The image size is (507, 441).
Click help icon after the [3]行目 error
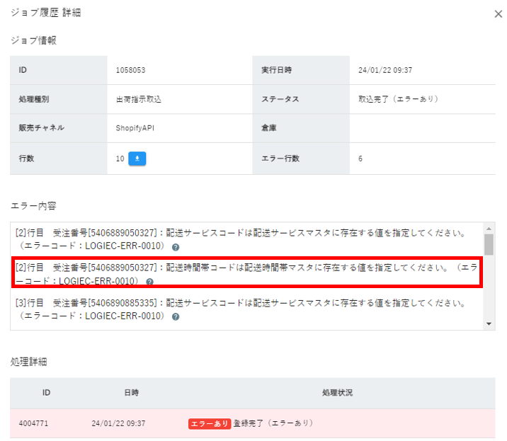click(175, 316)
